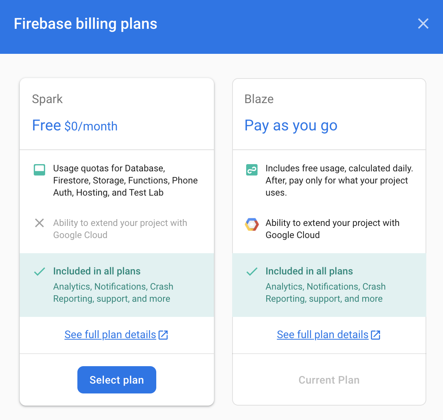Click the Firebase billing plans header

tap(86, 24)
